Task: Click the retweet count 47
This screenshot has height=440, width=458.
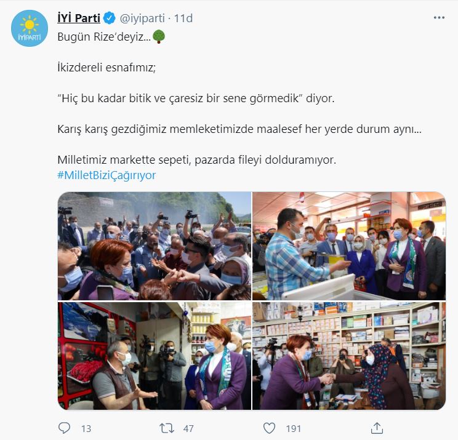Action: pos(188,428)
